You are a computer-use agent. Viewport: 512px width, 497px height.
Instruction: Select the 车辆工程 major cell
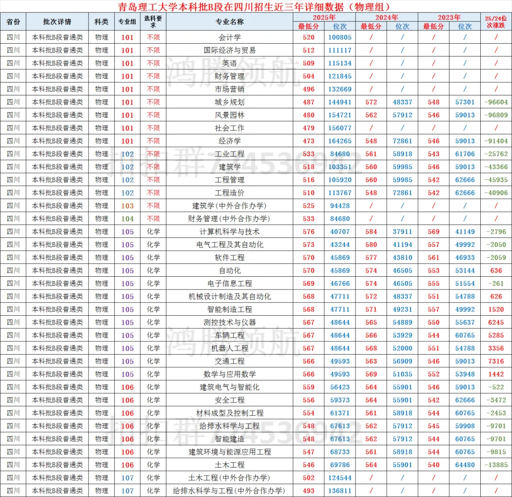(x=229, y=335)
